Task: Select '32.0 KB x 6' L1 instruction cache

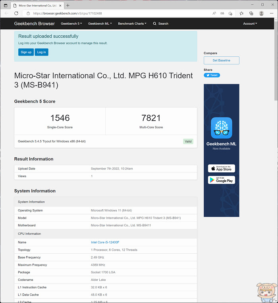Action: (x=99, y=288)
